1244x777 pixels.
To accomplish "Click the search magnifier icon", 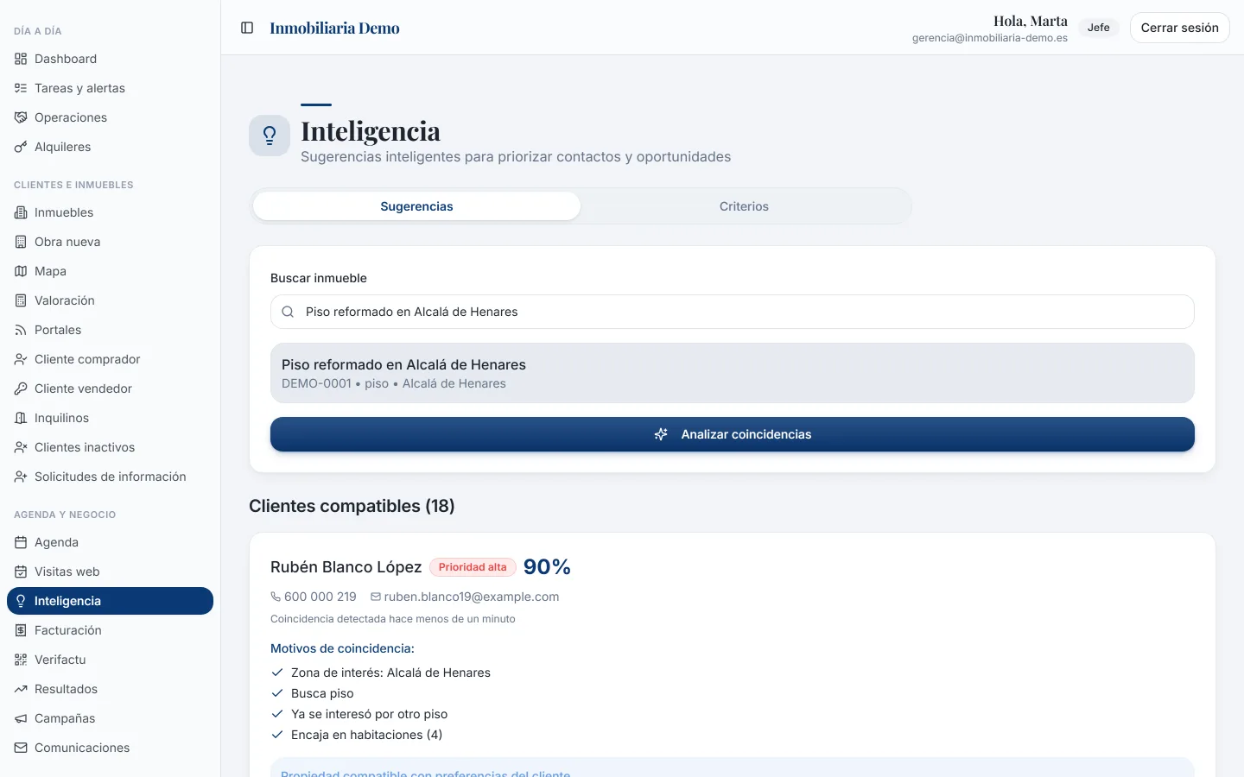I will point(289,312).
